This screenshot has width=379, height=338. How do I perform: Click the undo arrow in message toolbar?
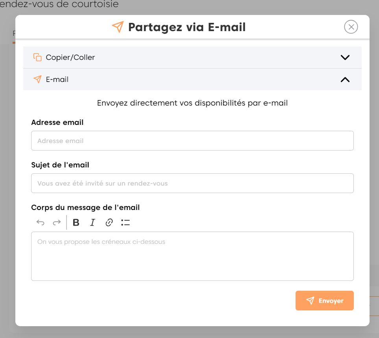[x=41, y=223]
